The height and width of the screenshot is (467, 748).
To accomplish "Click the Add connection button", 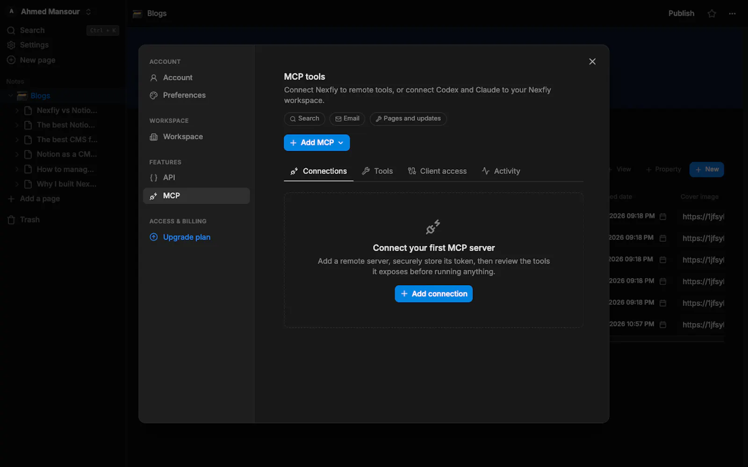I will pyautogui.click(x=433, y=294).
